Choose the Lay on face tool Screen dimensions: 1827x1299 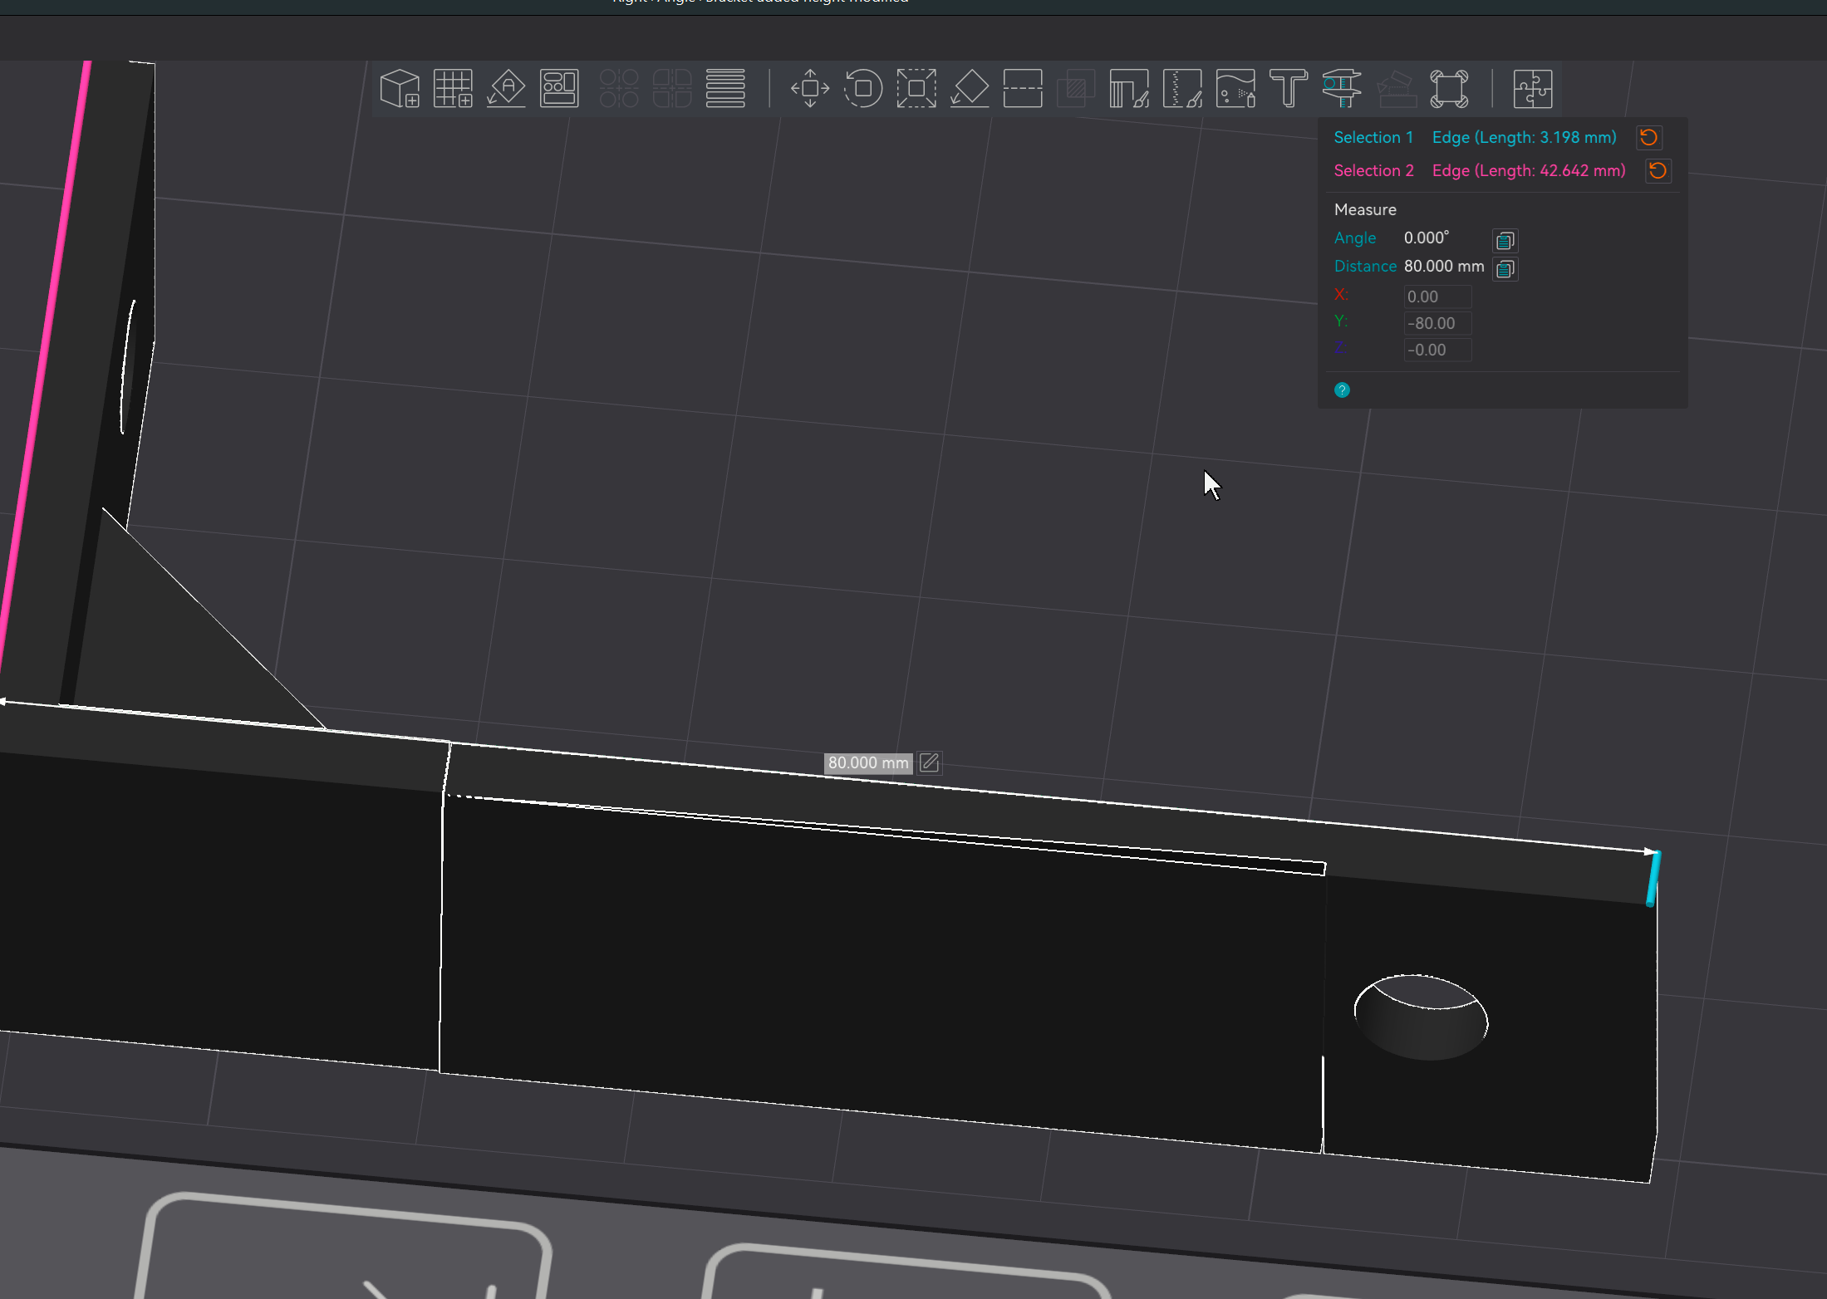pos(970,89)
